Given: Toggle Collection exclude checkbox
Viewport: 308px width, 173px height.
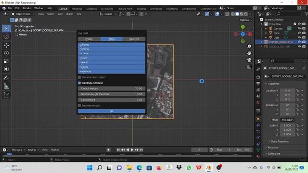Looking at the screenshot, I should tap(295, 24).
